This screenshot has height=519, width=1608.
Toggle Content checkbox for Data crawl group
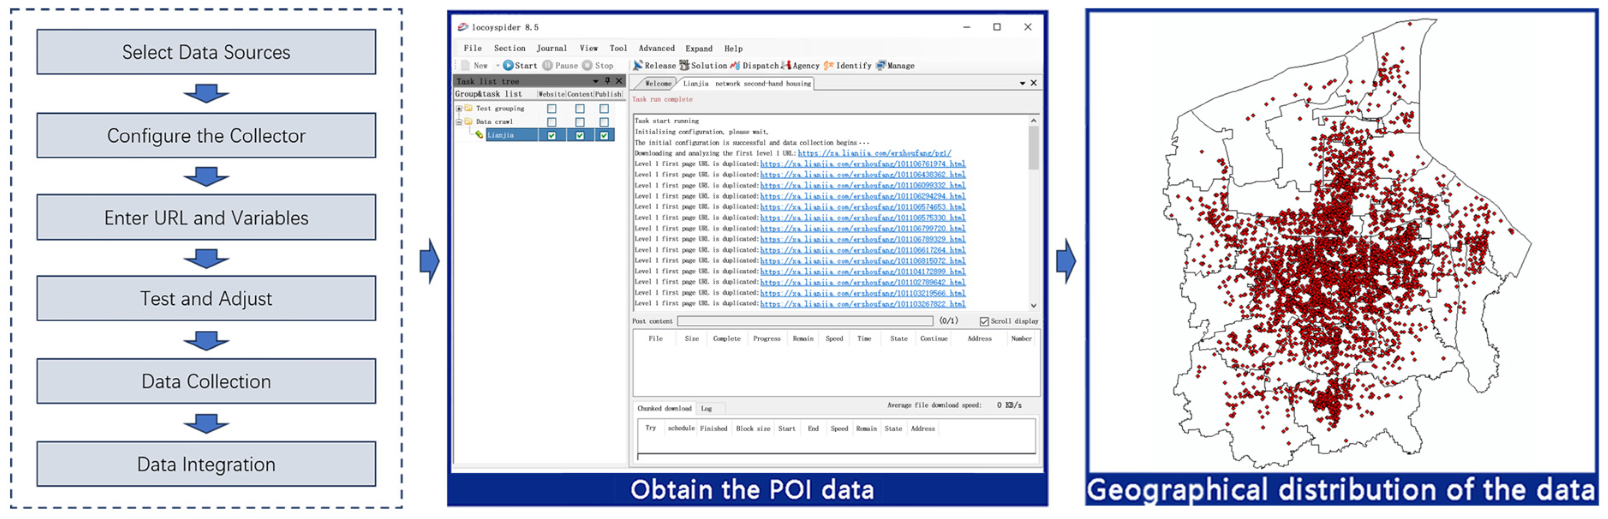click(580, 122)
